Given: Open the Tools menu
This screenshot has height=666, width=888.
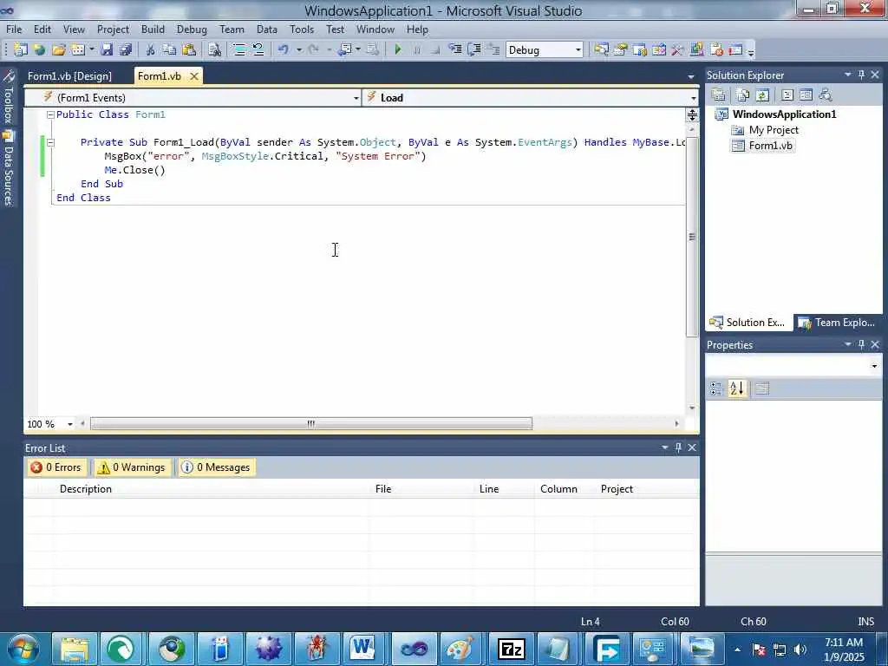Looking at the screenshot, I should pyautogui.click(x=302, y=29).
